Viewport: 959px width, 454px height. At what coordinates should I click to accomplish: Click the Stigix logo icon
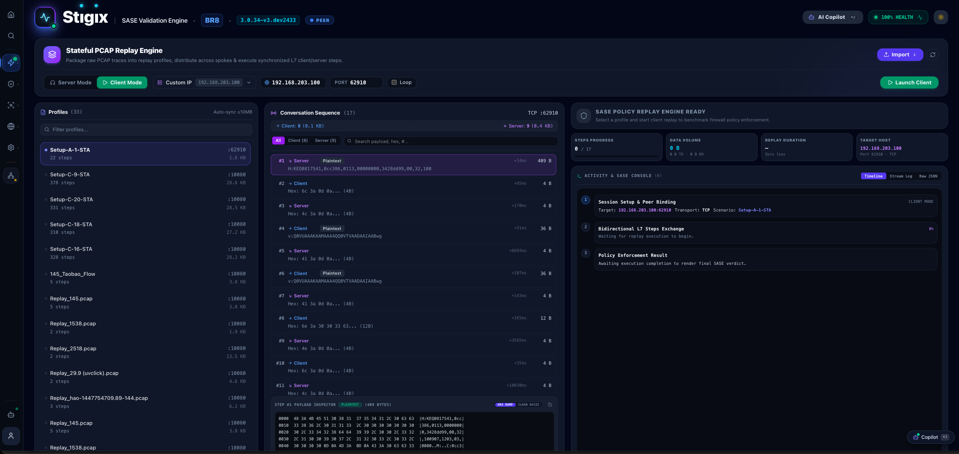tap(45, 17)
